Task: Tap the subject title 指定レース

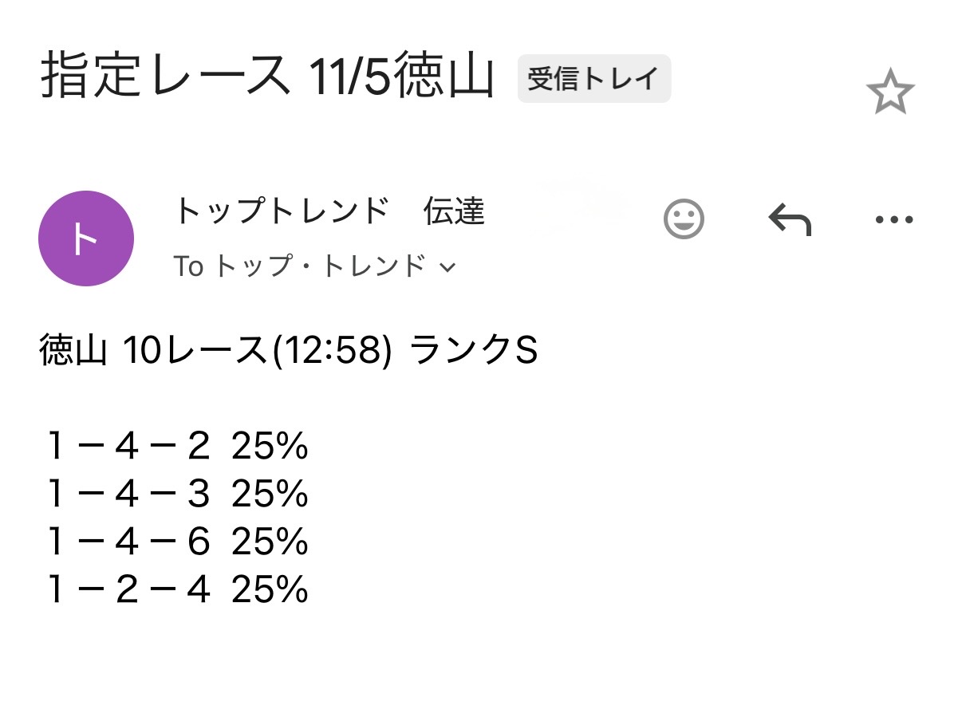Action: [166, 77]
